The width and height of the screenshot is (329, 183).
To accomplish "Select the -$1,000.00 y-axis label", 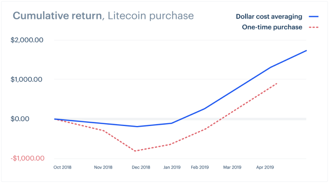I will click(27, 158).
